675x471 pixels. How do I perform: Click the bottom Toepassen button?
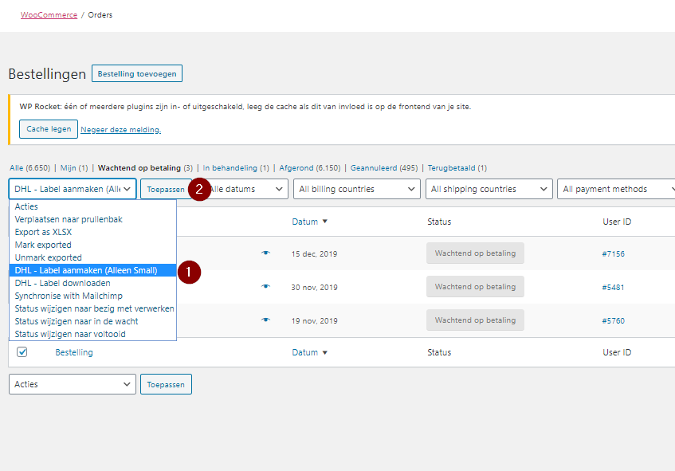tap(166, 384)
